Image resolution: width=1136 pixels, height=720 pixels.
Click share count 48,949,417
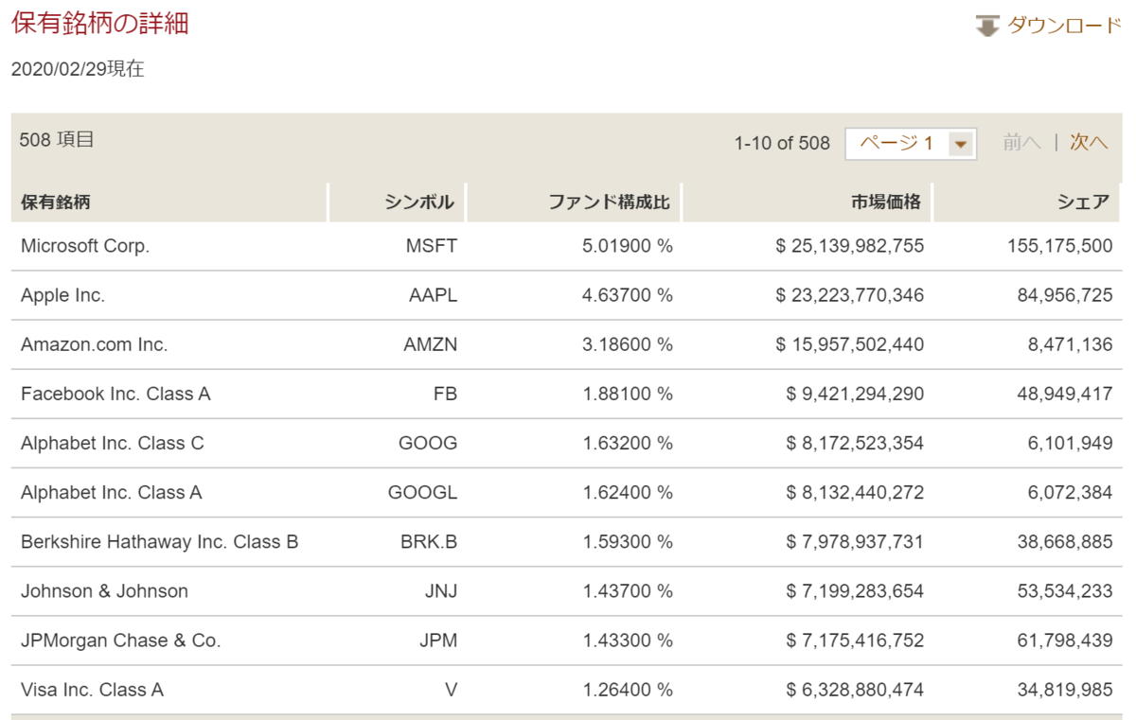tap(1066, 394)
